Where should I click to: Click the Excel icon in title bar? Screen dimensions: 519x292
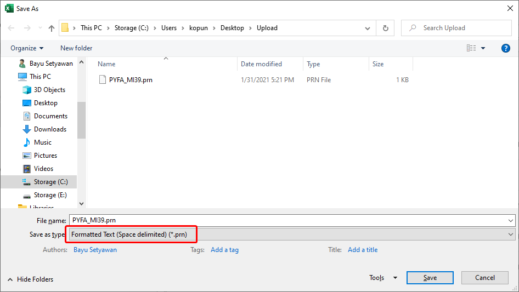[9, 8]
